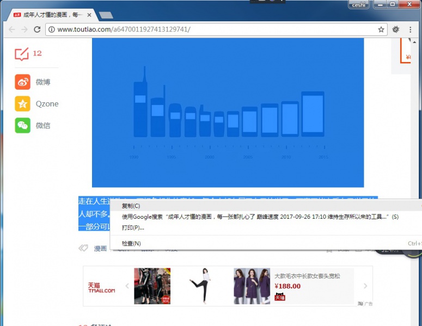Close the article browser tab
Viewport: 422px width, 326px height.
[x=89, y=15]
